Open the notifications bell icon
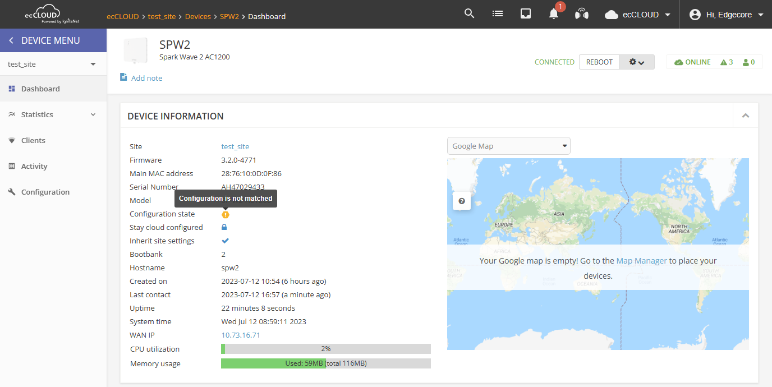The width and height of the screenshot is (772, 387). [x=554, y=15]
